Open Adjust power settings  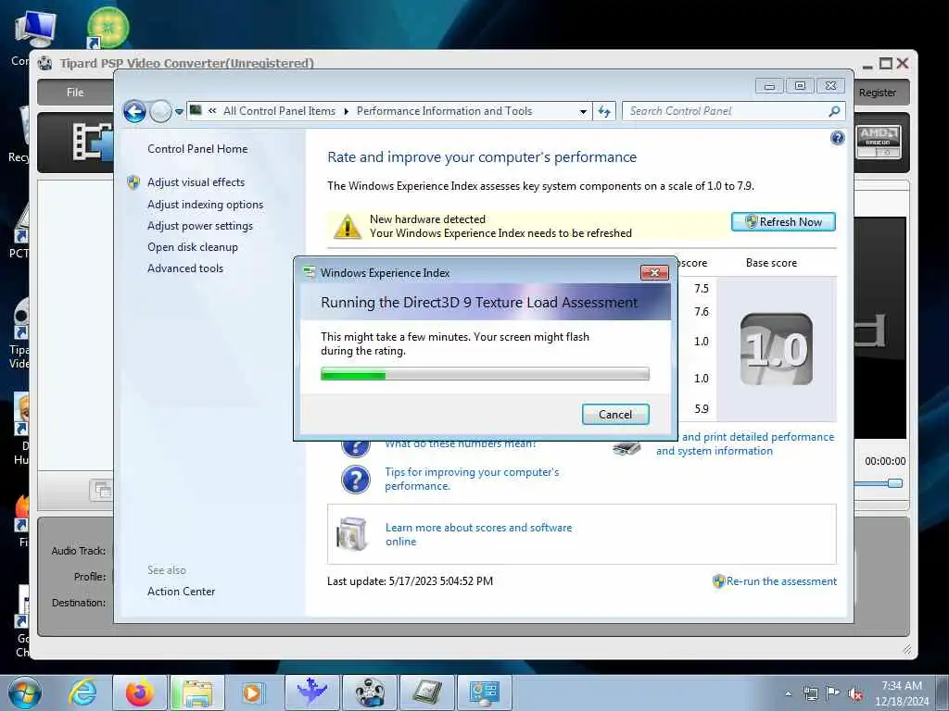point(200,226)
